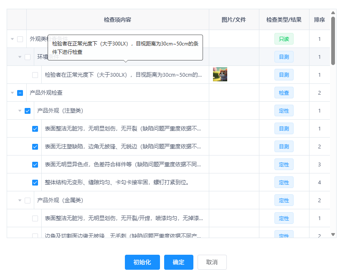
Task: Collapse the 产品外观检查 tree node
Action: (x=12, y=93)
